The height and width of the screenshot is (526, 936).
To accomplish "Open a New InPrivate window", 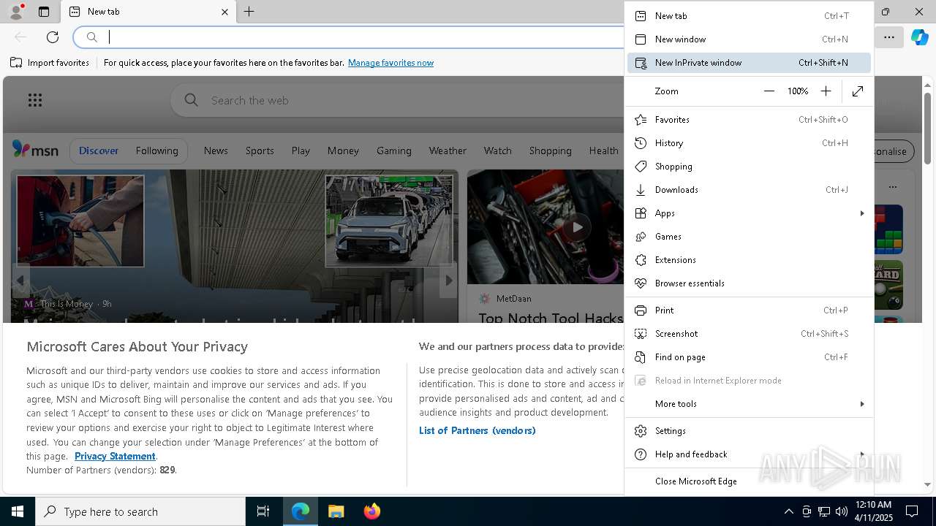I will (x=749, y=63).
